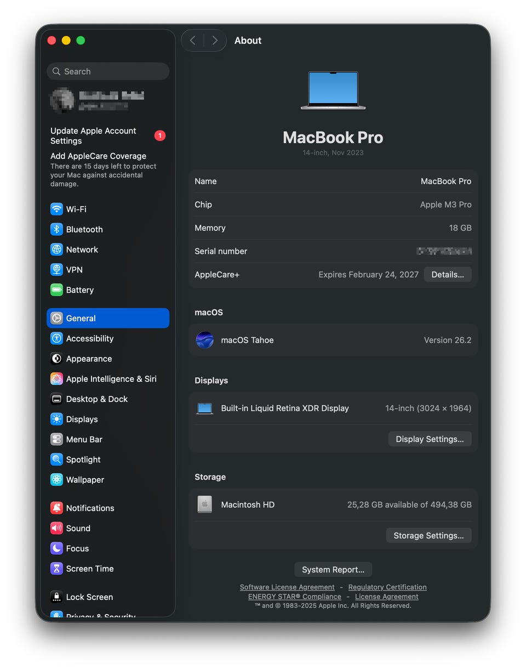Open the Software License Agreement link
Screen dimensions: 526x669
point(287,587)
